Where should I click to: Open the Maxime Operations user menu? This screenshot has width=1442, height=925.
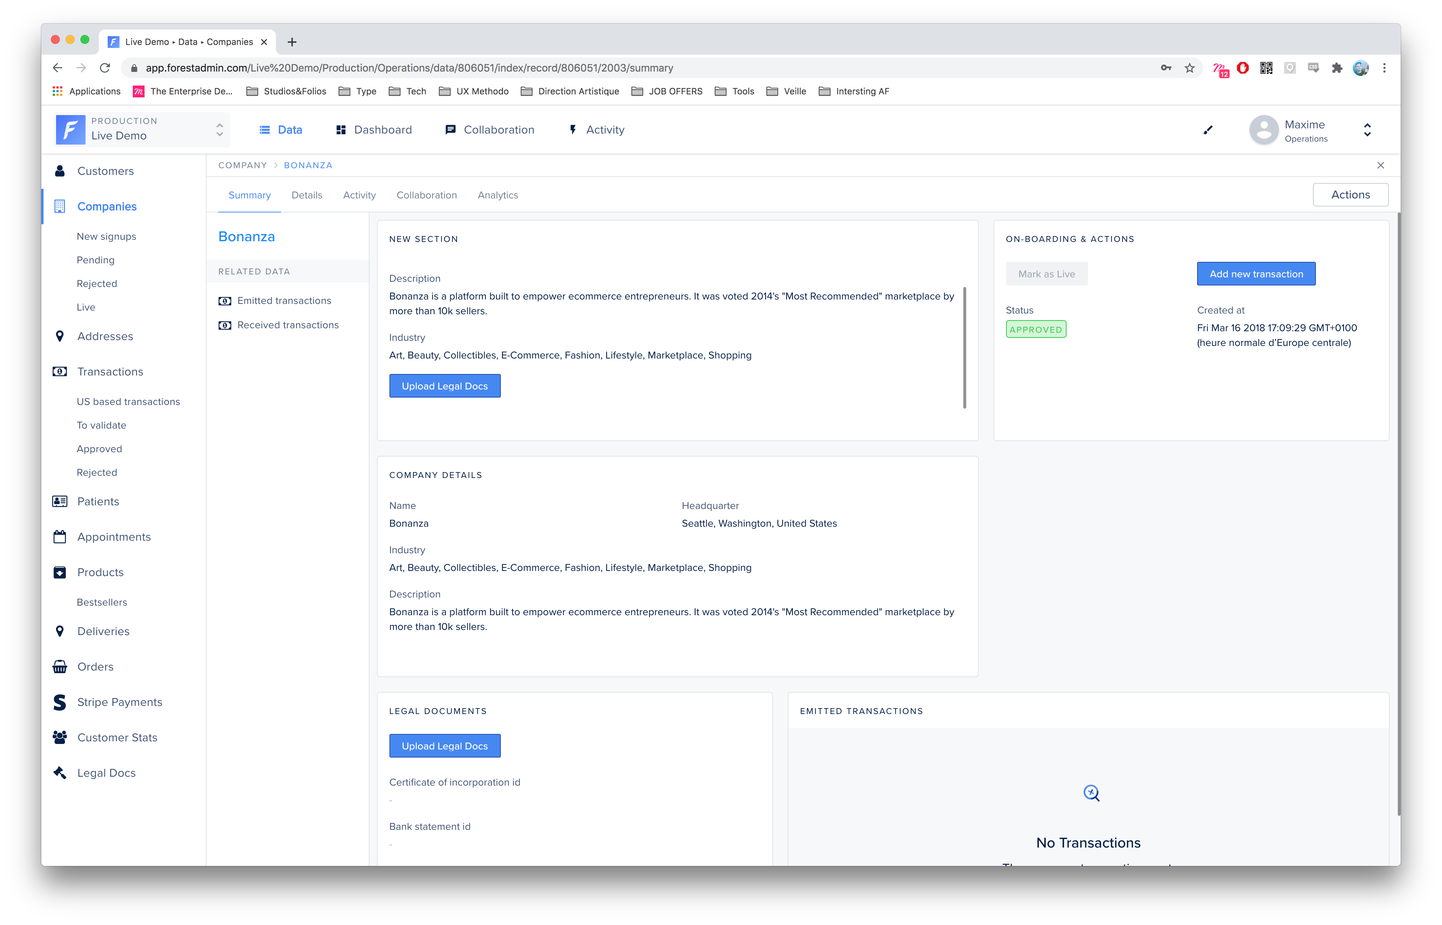tap(1367, 130)
